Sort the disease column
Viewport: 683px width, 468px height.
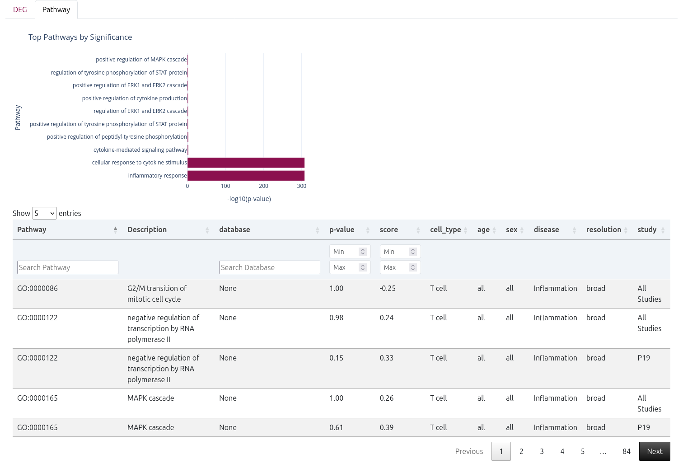pyautogui.click(x=574, y=229)
